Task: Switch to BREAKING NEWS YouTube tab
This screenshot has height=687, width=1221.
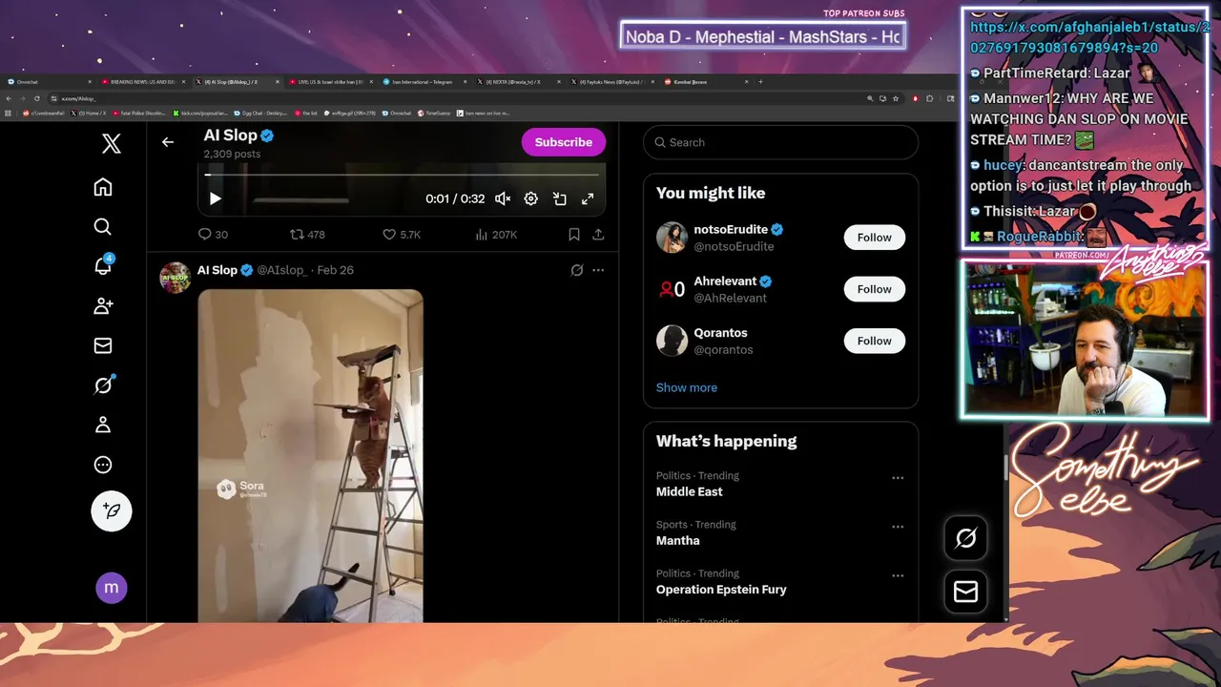Action: pos(141,82)
